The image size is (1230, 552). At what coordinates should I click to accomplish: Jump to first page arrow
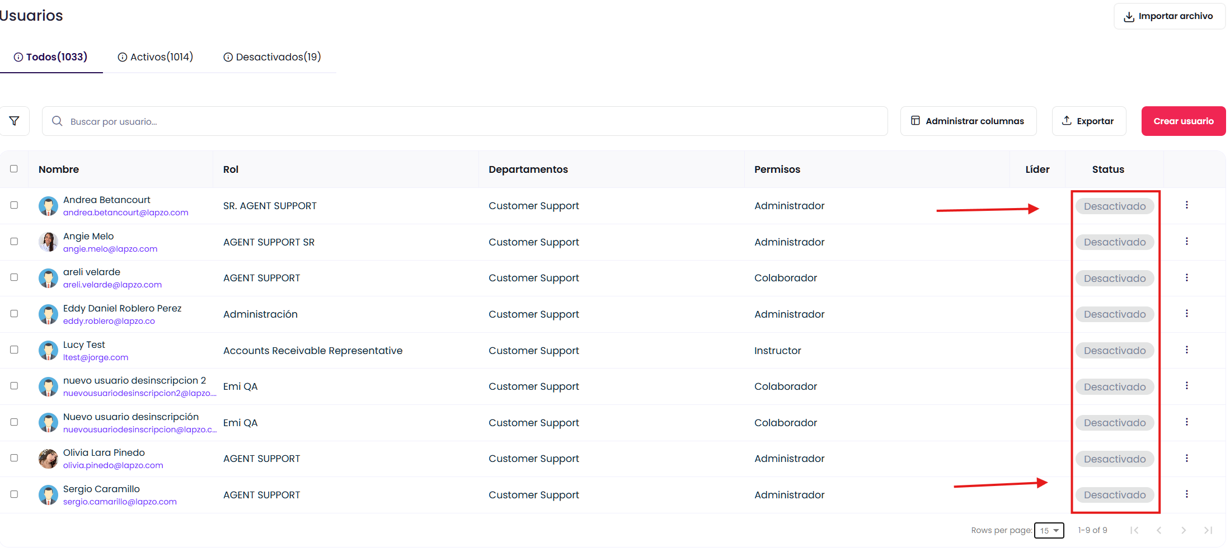pos(1134,530)
